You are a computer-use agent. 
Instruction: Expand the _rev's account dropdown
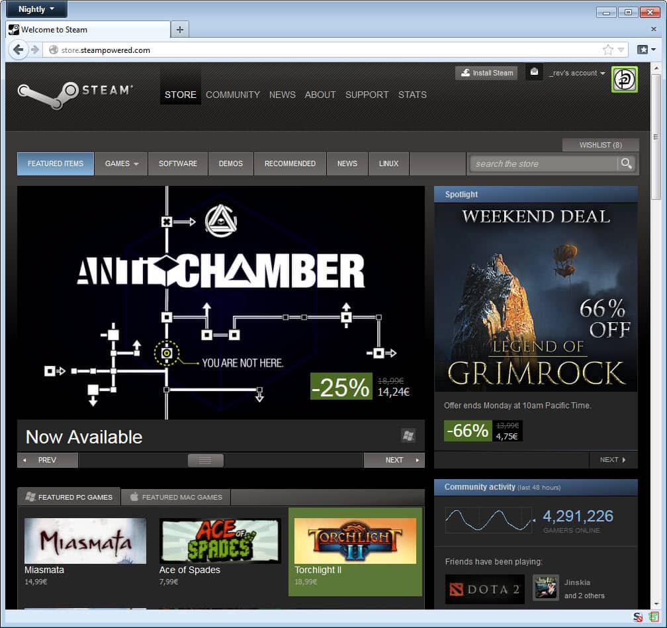577,73
